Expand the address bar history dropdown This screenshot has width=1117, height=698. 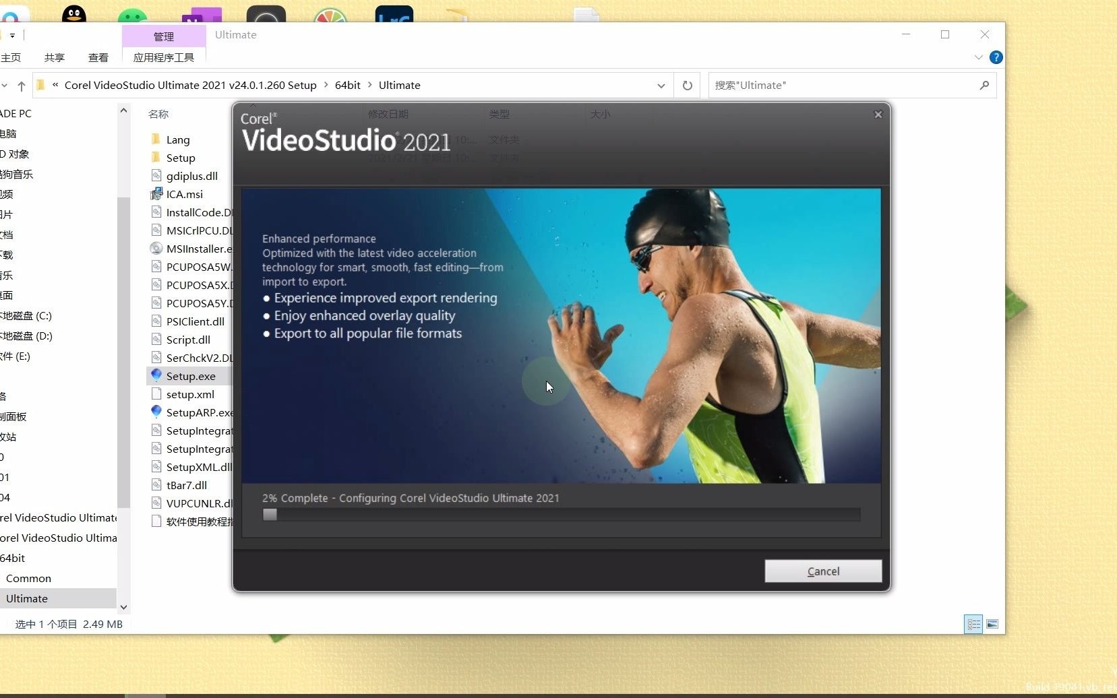[661, 86]
